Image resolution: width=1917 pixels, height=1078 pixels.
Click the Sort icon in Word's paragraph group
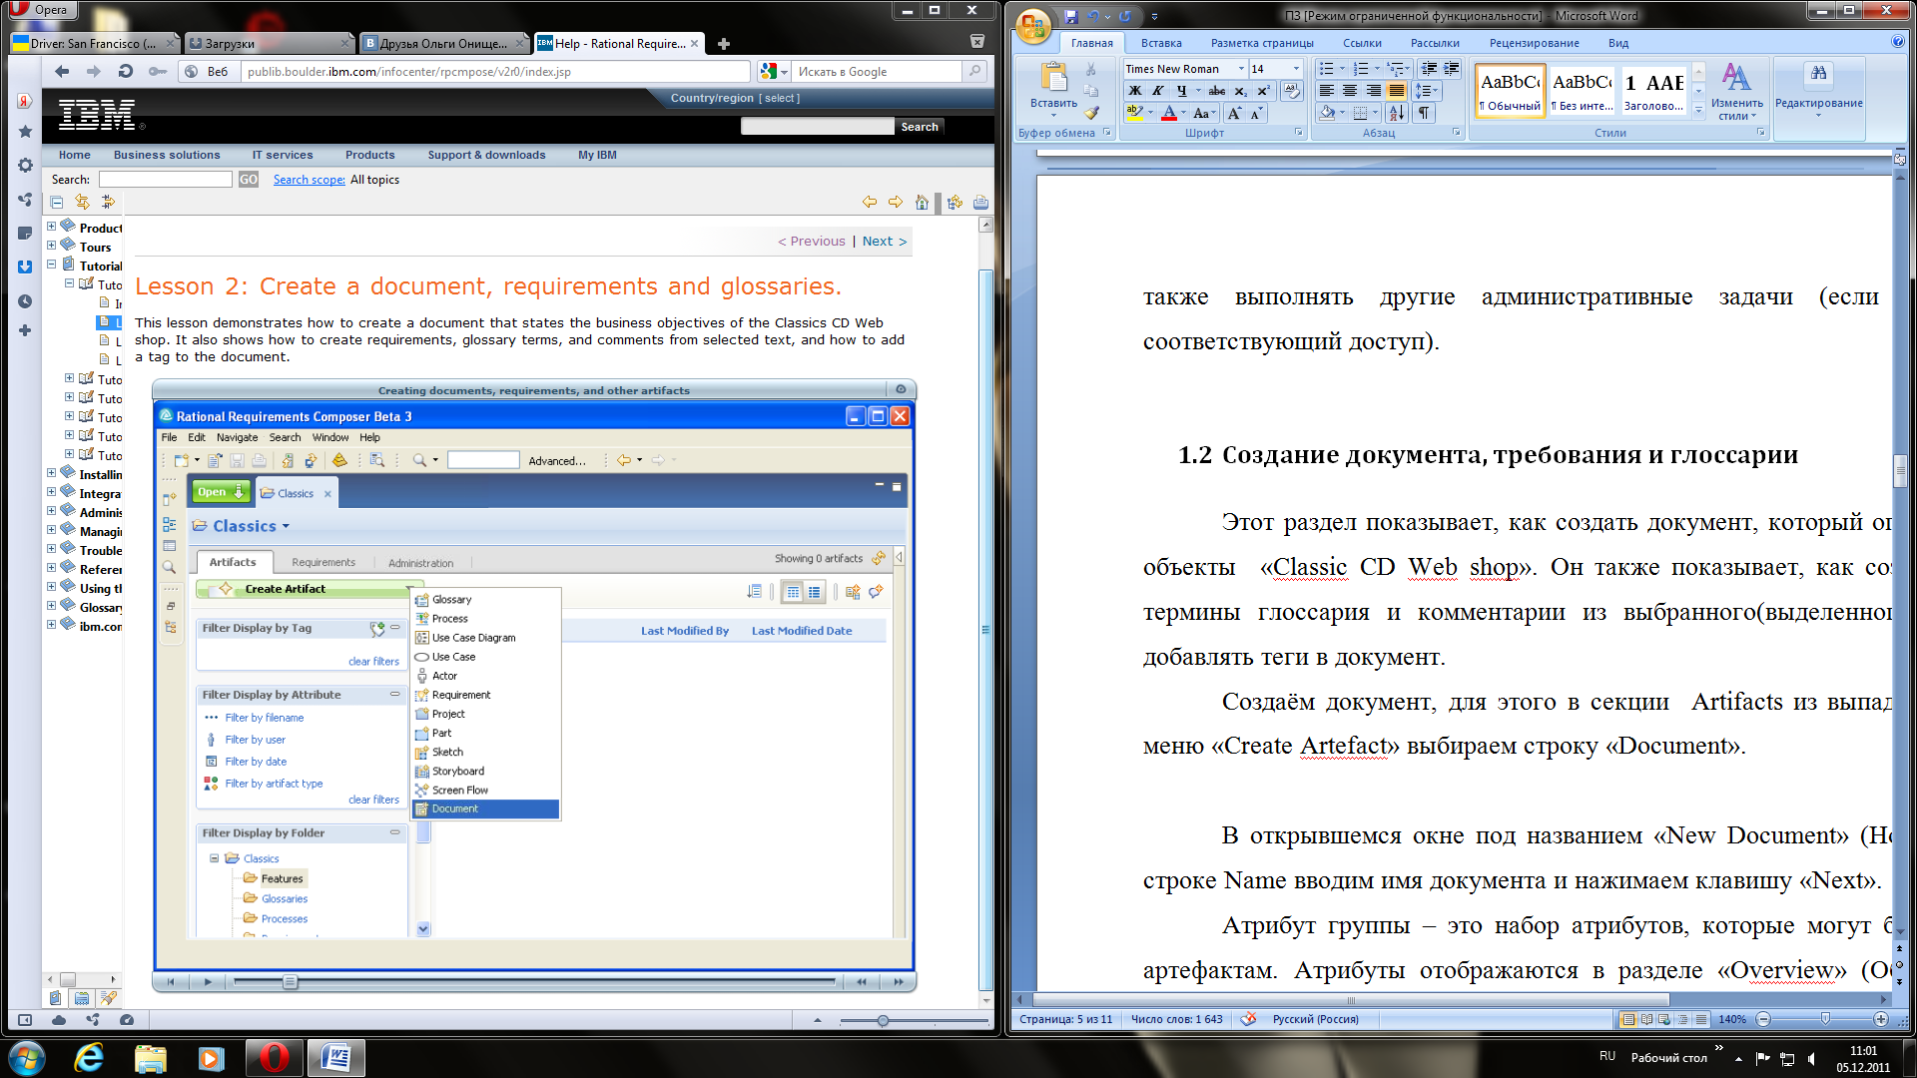1396,114
